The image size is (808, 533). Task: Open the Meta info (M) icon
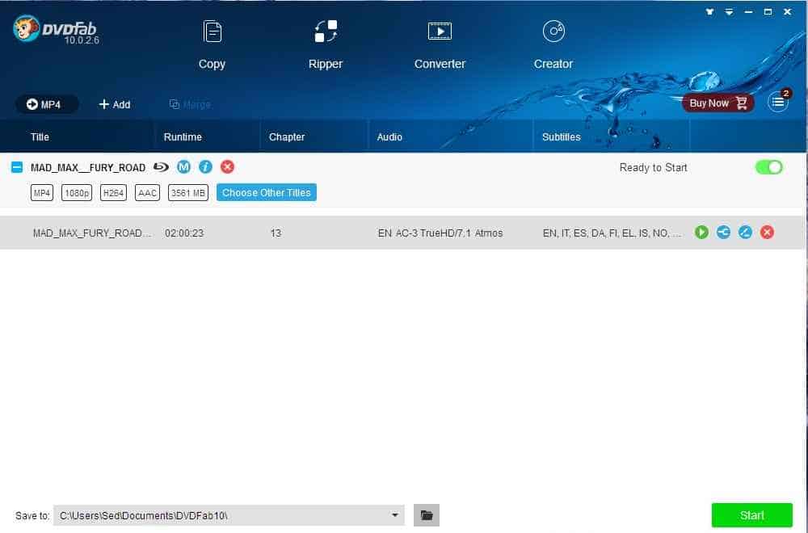click(x=183, y=167)
